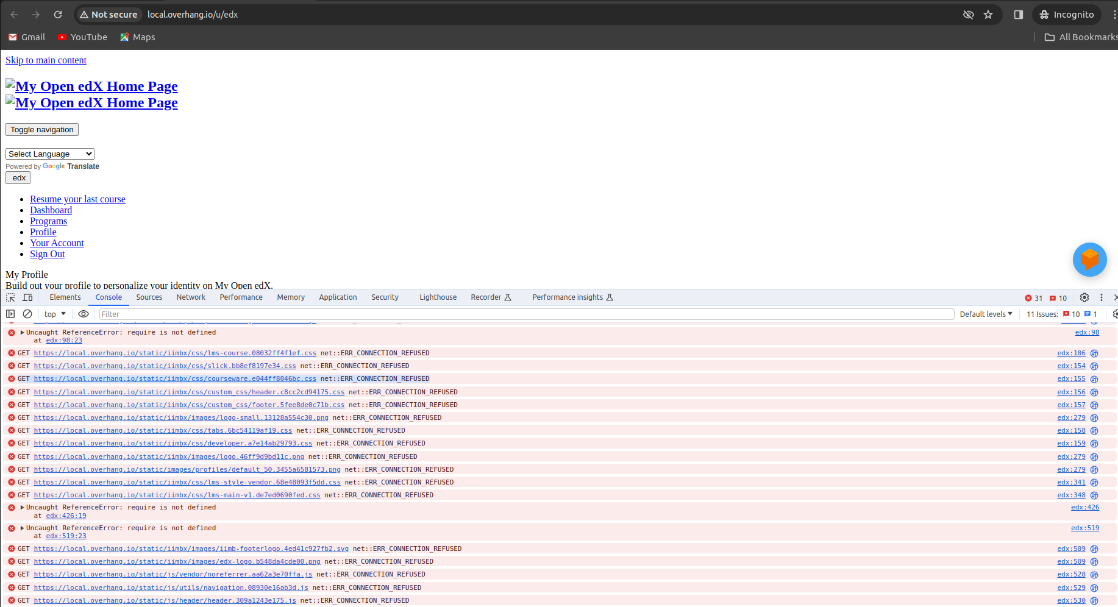
Task: Open source location link edx:106
Action: [x=1071, y=353]
